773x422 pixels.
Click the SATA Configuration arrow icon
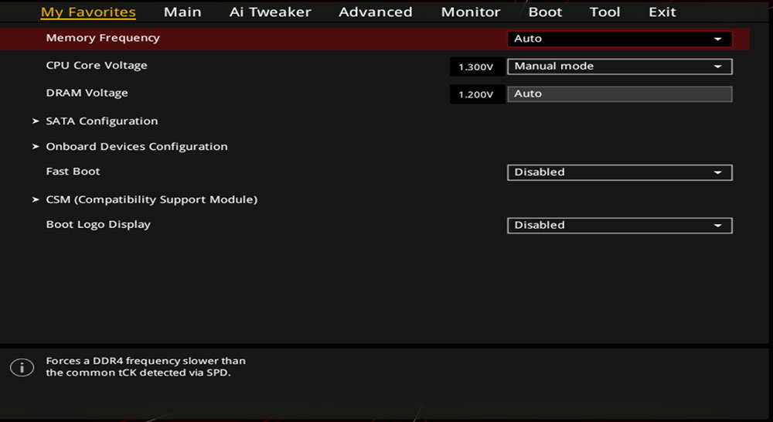coord(36,121)
